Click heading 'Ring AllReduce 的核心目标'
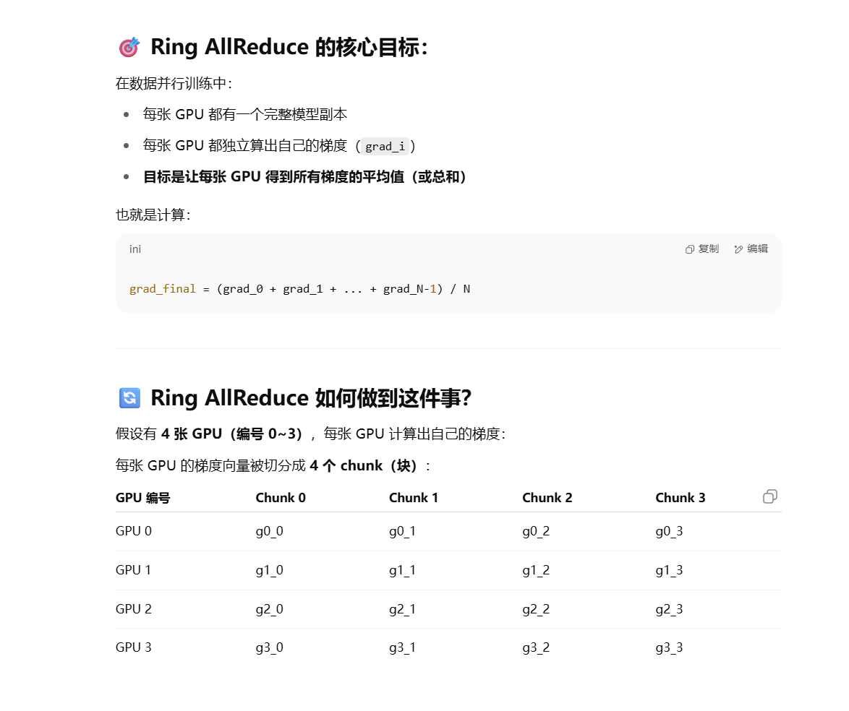 (289, 47)
